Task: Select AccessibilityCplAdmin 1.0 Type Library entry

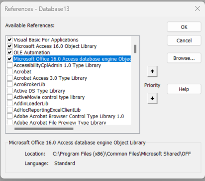Action: point(57,65)
